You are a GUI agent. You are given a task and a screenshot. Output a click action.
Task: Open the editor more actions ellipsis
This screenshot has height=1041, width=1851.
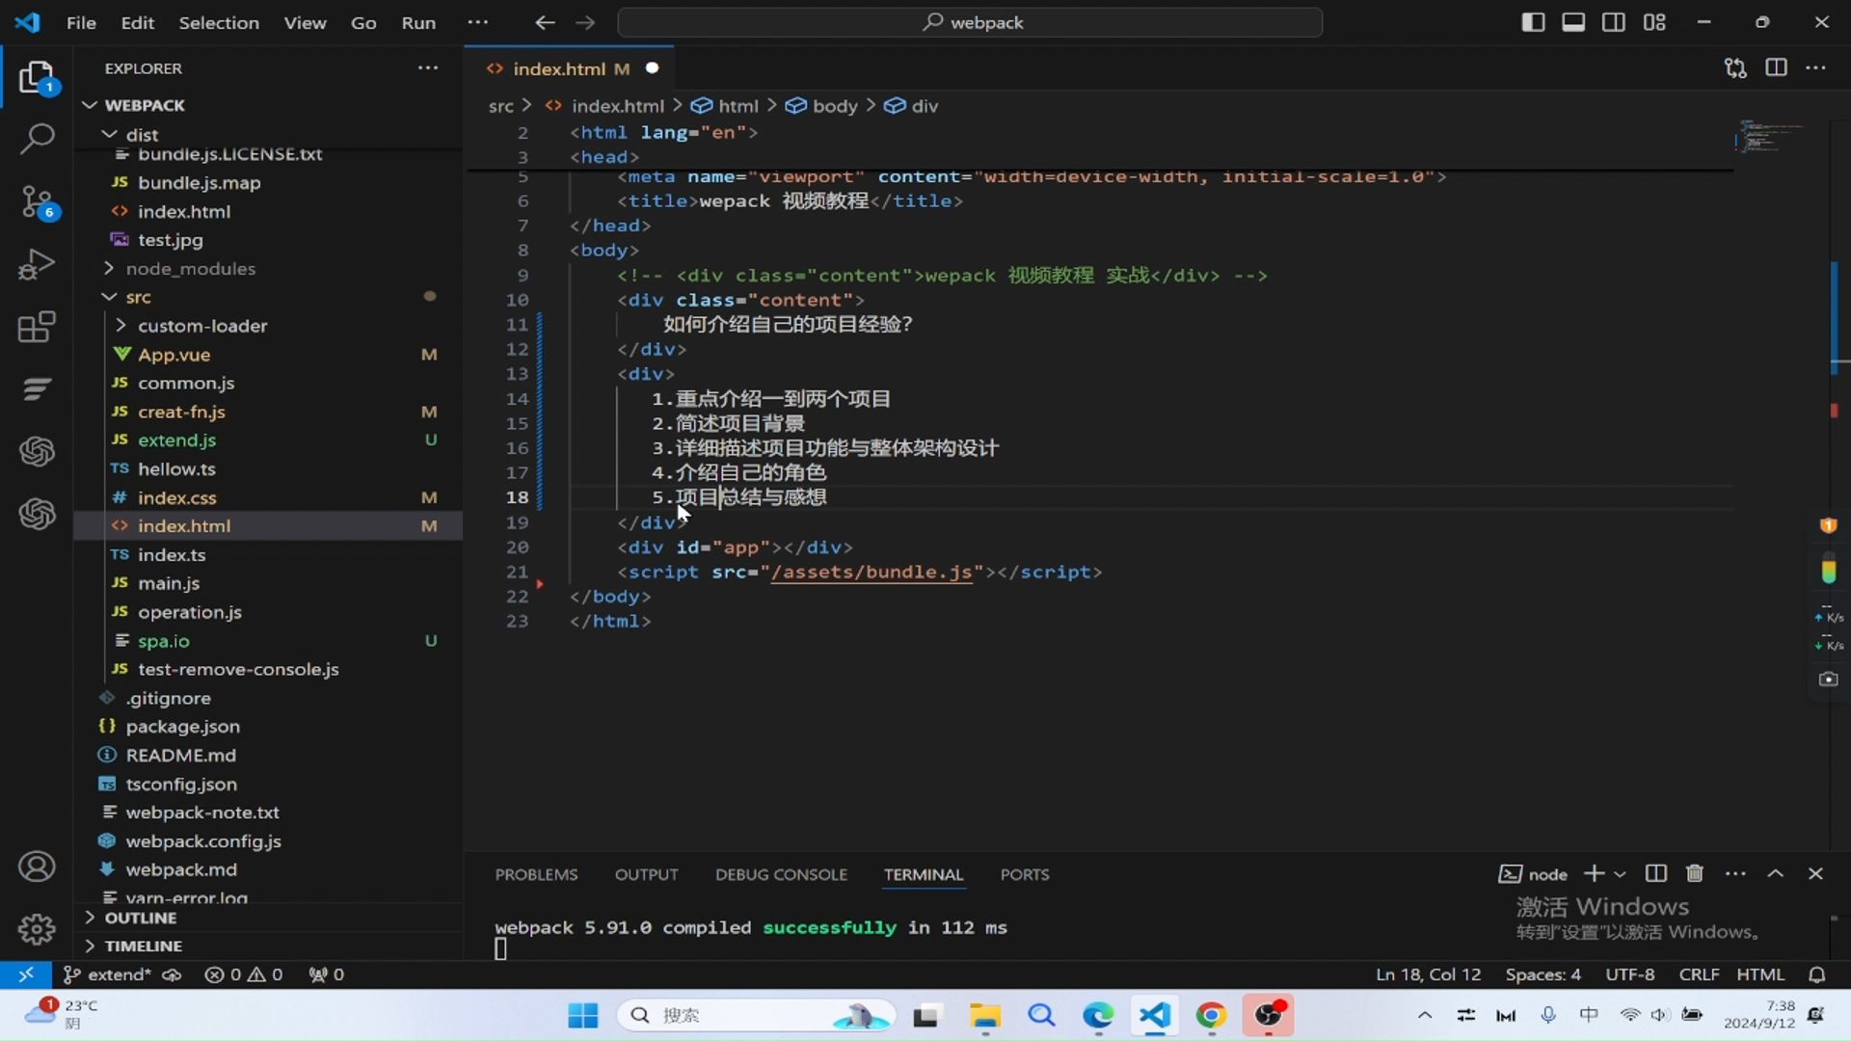click(x=1816, y=68)
